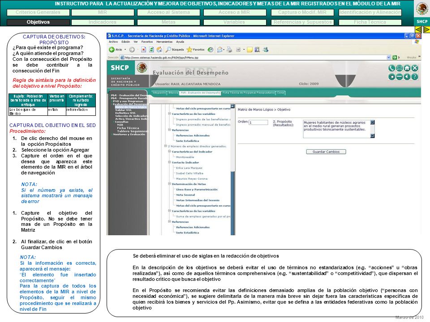The image size is (430, 322).
Task: Open the Archivo menu
Action: (x=113, y=42)
